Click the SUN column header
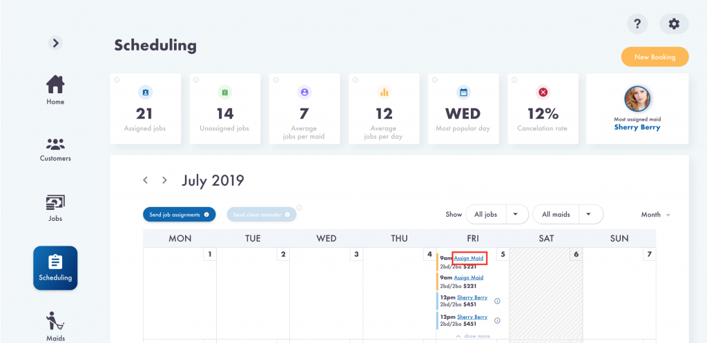 (619, 238)
